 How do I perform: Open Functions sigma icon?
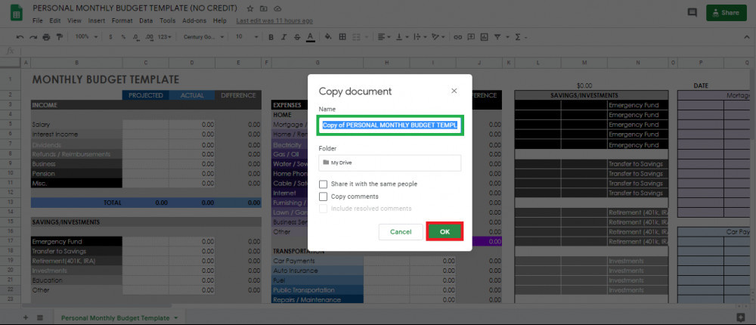(518, 36)
